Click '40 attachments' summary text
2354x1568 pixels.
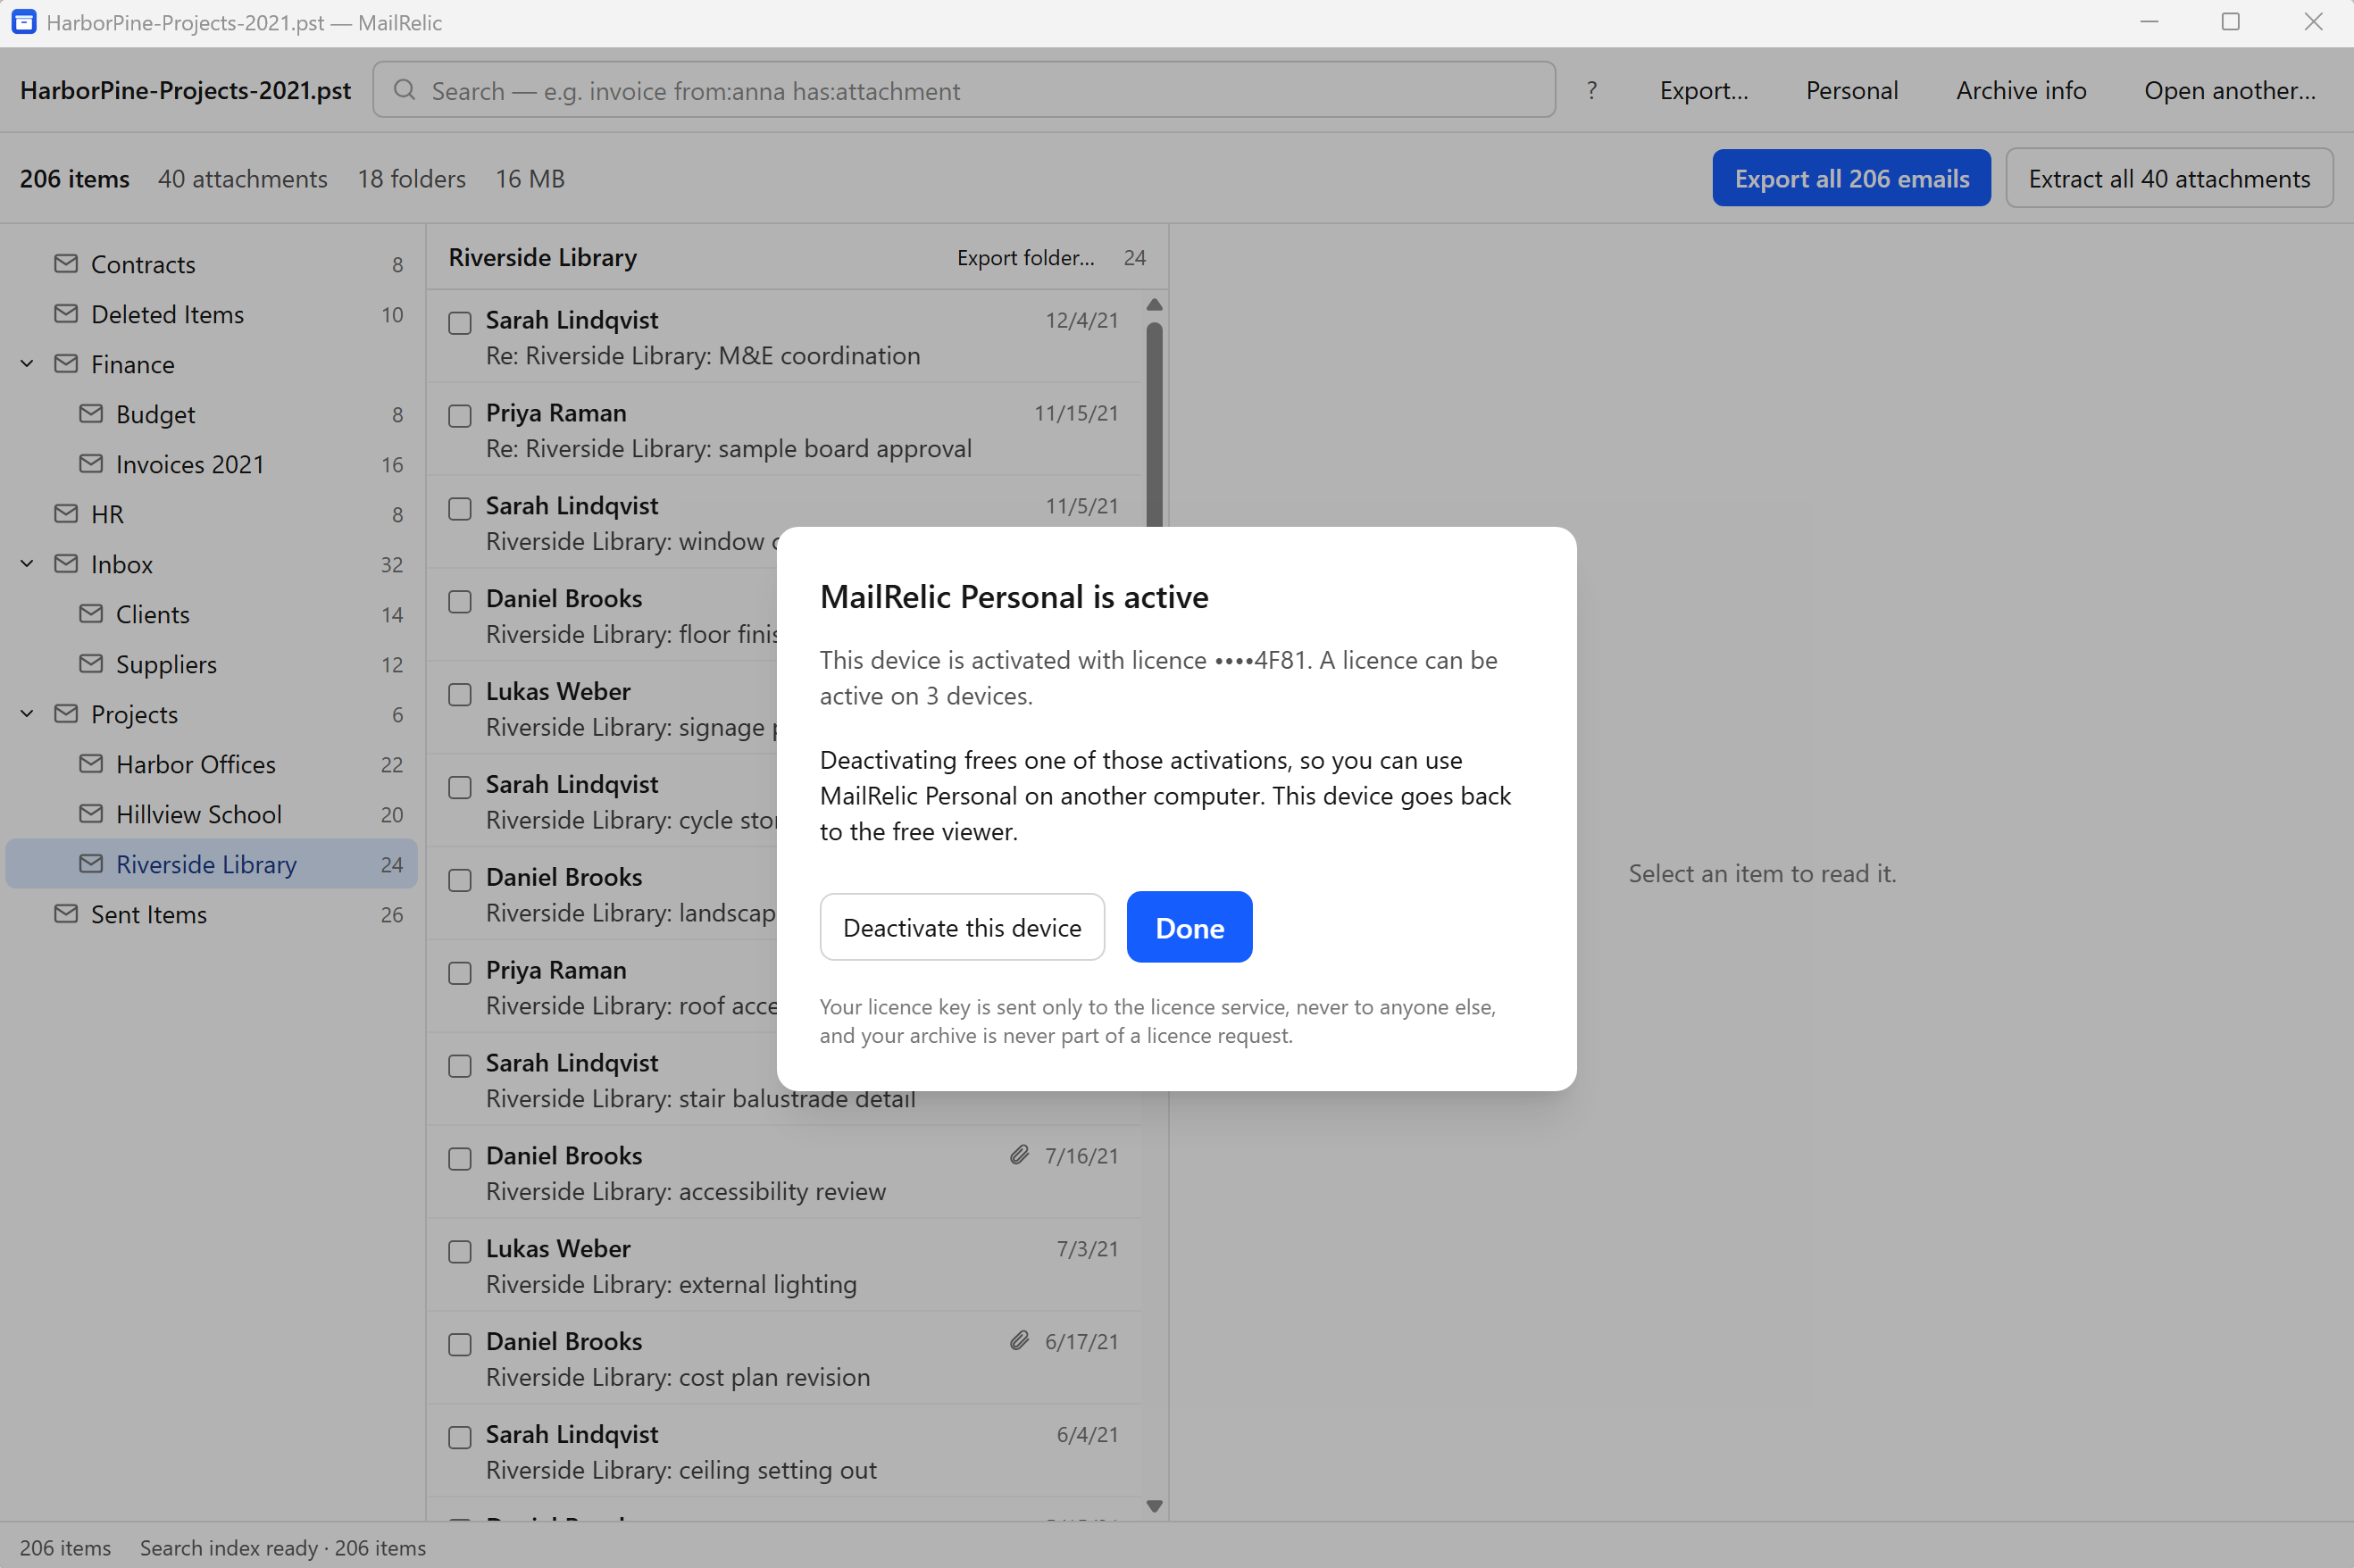(x=242, y=178)
